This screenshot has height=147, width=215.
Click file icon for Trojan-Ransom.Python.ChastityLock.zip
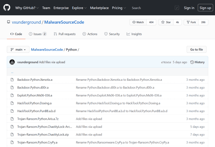pos(12,134)
